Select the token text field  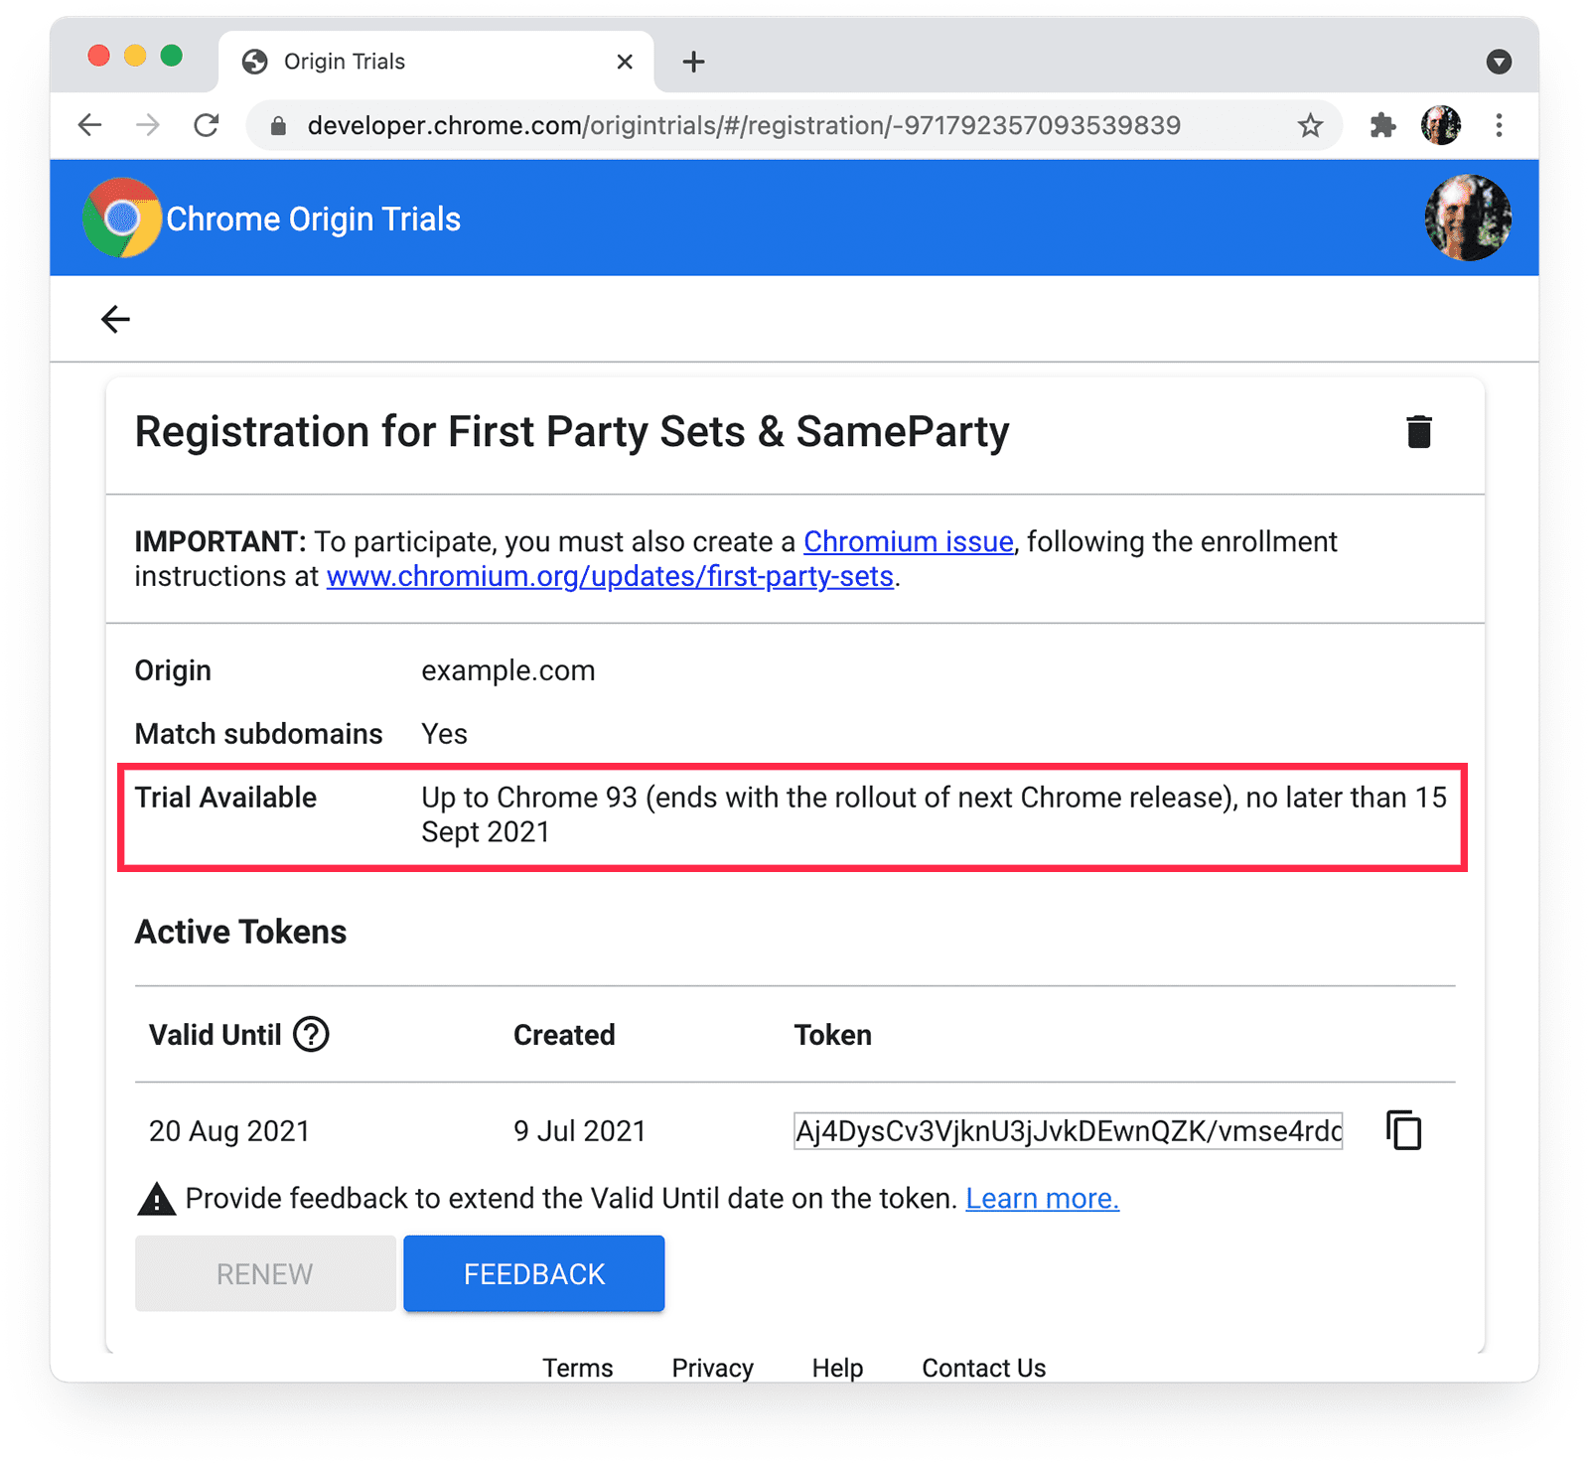tap(1068, 1130)
